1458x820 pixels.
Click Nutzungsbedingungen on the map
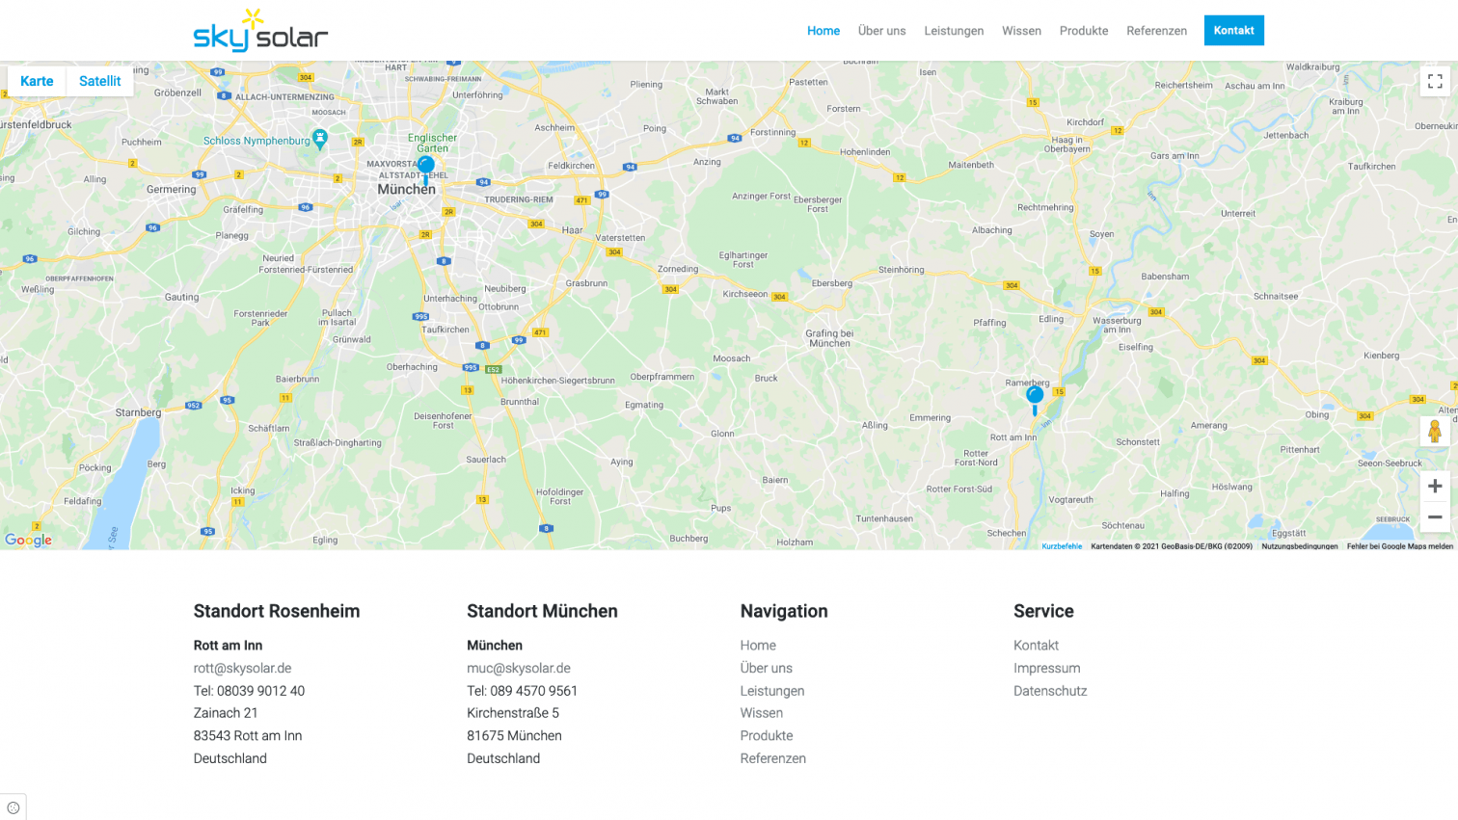(1299, 546)
